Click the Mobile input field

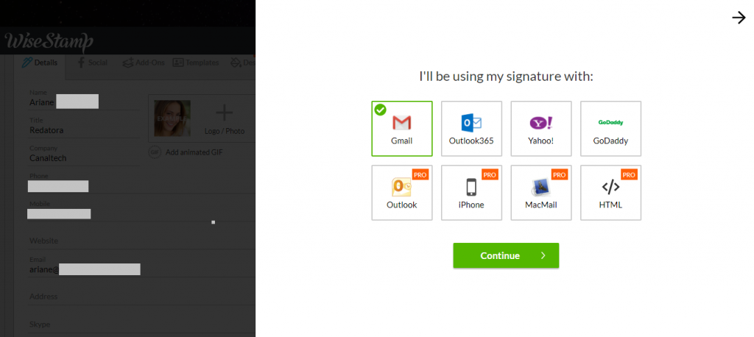point(141,210)
